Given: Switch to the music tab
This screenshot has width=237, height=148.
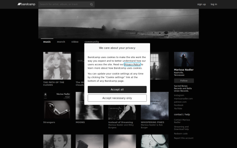Looking at the screenshot, I should tap(47, 42).
